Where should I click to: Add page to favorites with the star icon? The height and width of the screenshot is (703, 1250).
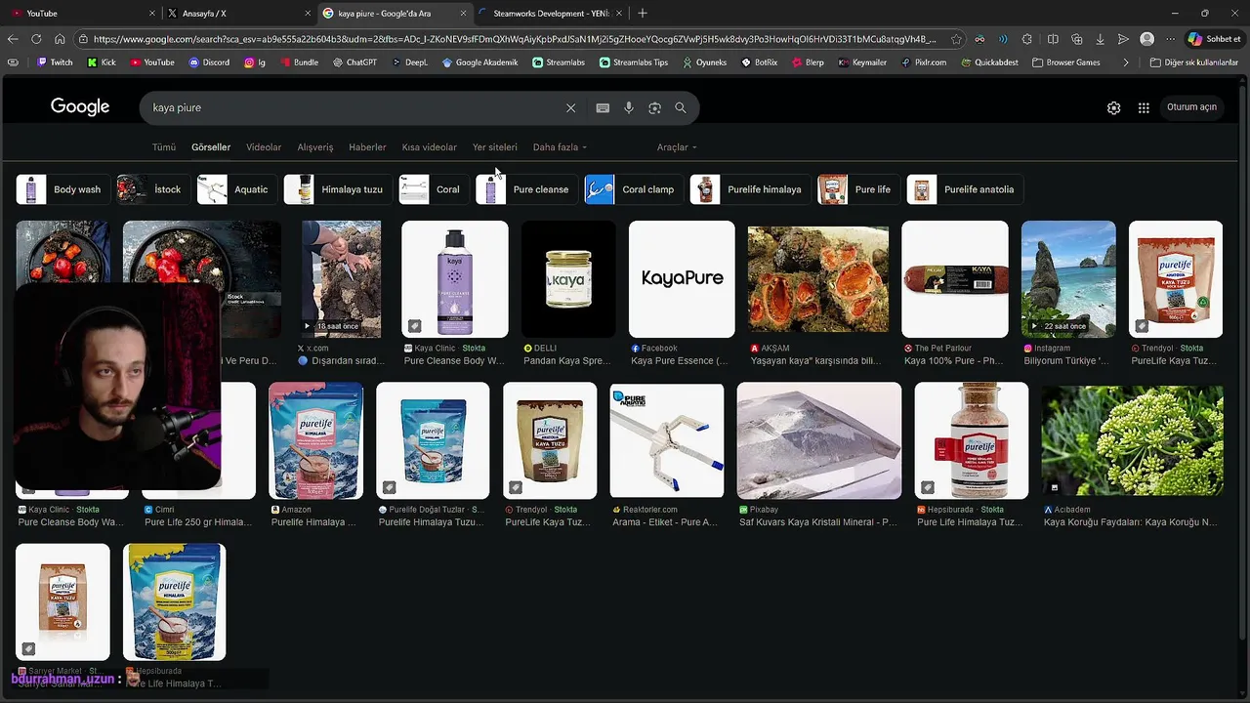(956, 39)
